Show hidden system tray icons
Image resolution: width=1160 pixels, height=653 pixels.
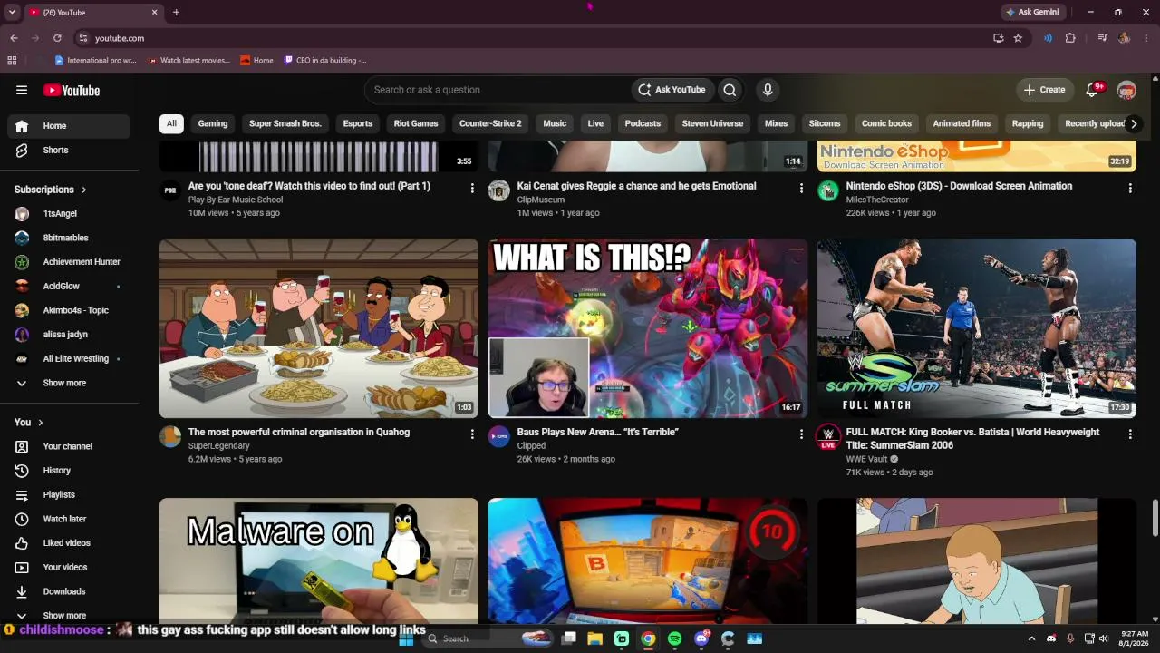pyautogui.click(x=1031, y=638)
